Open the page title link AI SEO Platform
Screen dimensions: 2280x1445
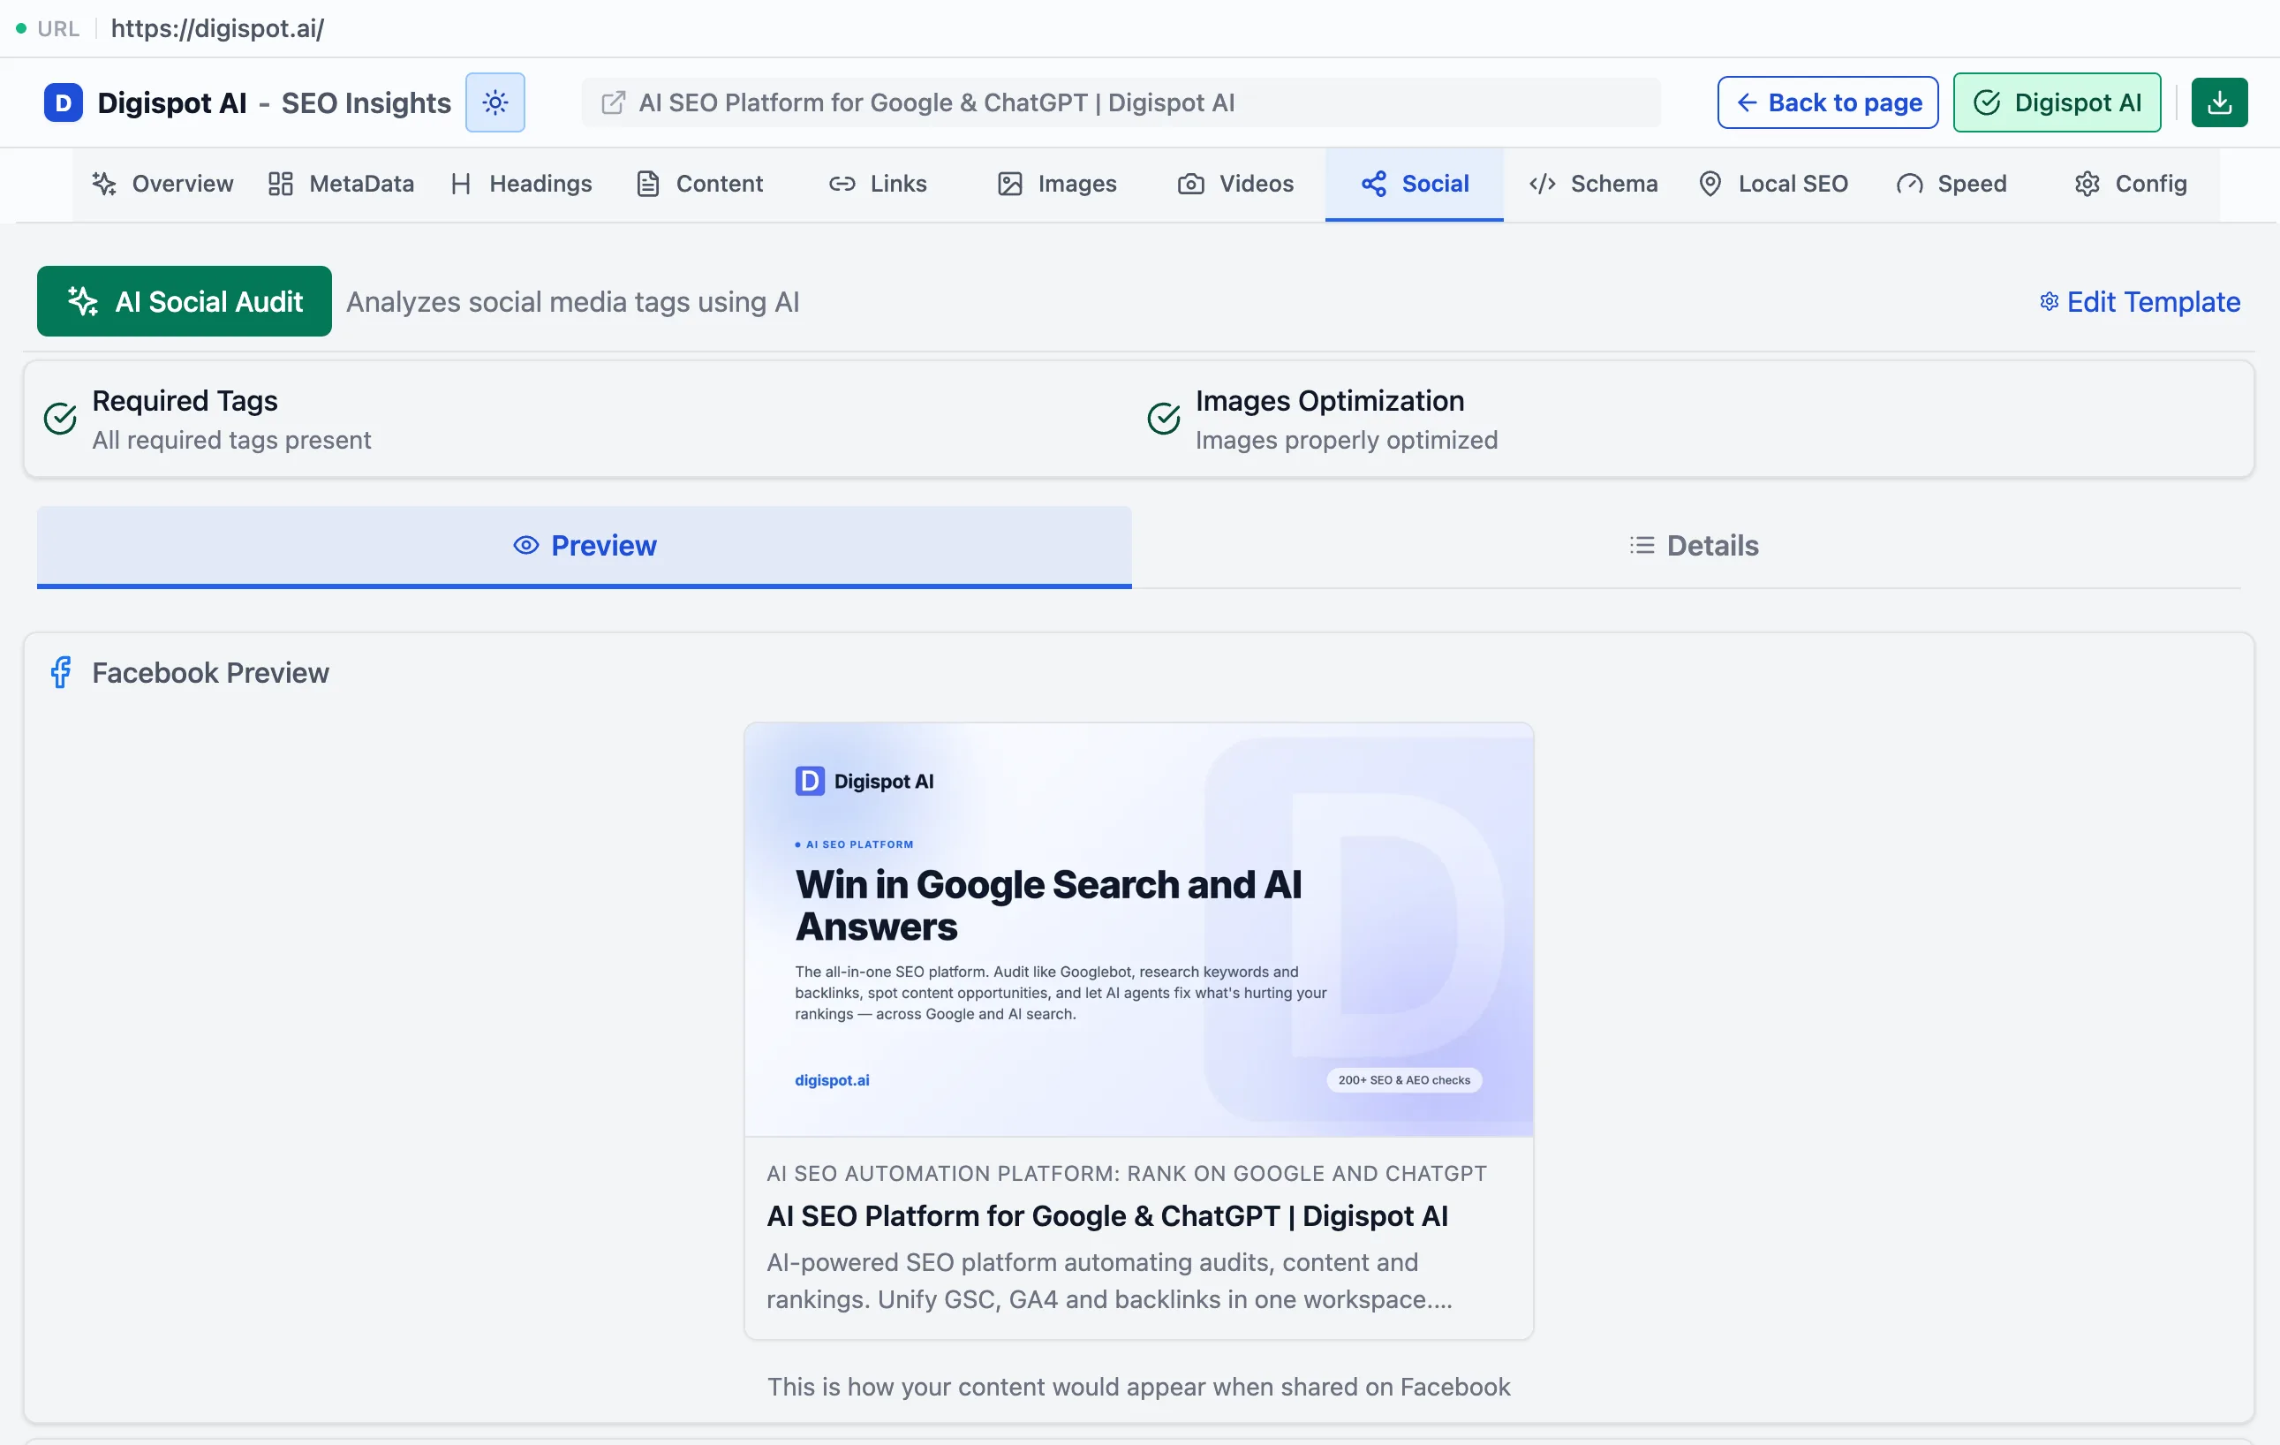936,102
